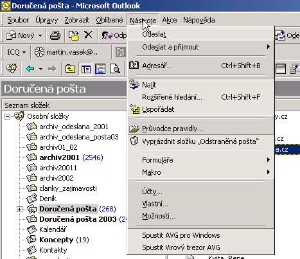Image resolution: width=300 pixels, height=259 pixels.
Task: Open the Nový dropdown arrow
Action: 40,35
